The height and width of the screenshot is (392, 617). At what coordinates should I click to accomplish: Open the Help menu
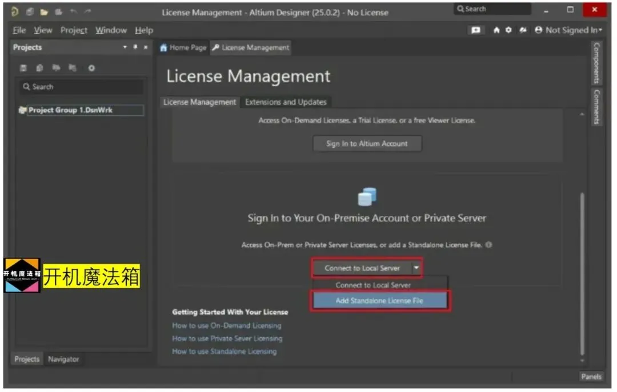[144, 30]
